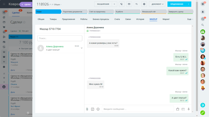Click the Связи tab

(128, 19)
